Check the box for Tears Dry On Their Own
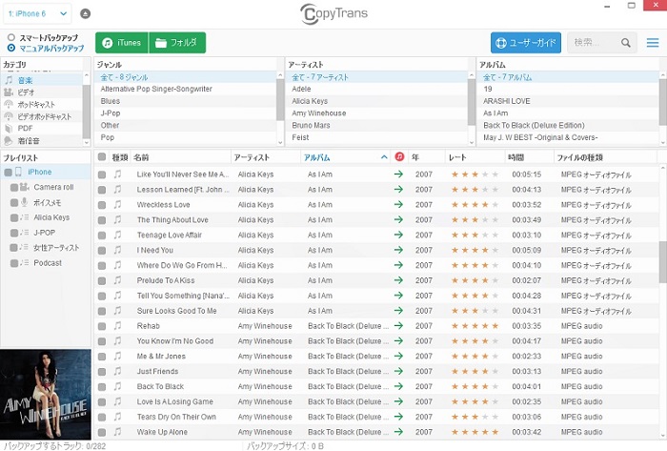667x451 pixels. (x=102, y=417)
